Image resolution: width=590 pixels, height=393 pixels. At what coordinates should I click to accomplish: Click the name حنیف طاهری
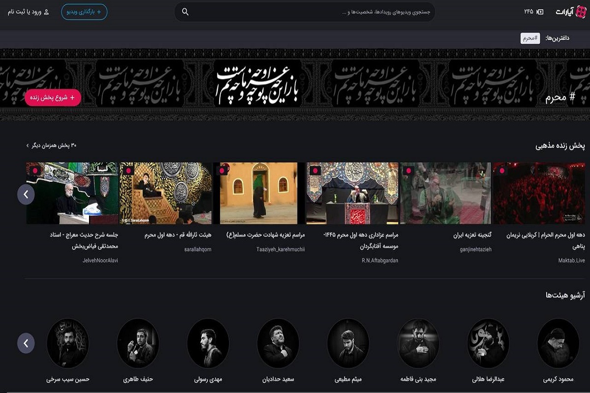138,380
